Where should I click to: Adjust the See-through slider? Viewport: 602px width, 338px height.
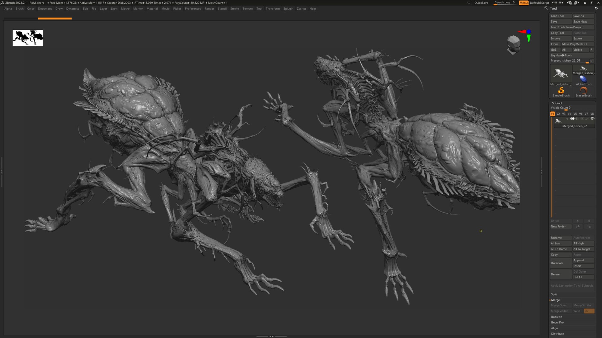[x=504, y=3]
